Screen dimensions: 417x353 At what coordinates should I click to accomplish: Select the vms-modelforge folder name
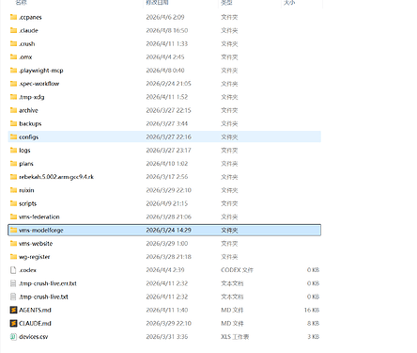point(41,231)
